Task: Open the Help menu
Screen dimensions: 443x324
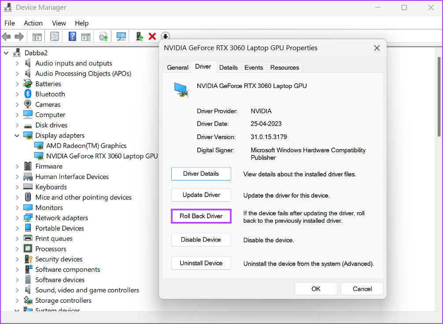Action: (81, 23)
